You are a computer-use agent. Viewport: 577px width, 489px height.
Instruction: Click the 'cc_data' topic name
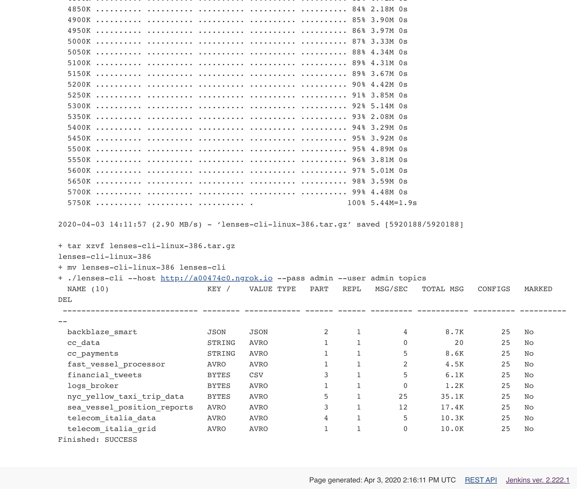(x=83, y=343)
